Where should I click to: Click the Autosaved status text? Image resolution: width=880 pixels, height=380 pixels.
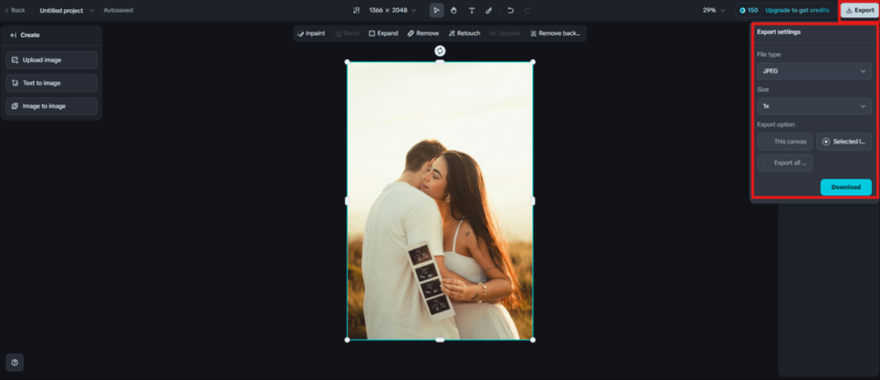click(x=118, y=10)
